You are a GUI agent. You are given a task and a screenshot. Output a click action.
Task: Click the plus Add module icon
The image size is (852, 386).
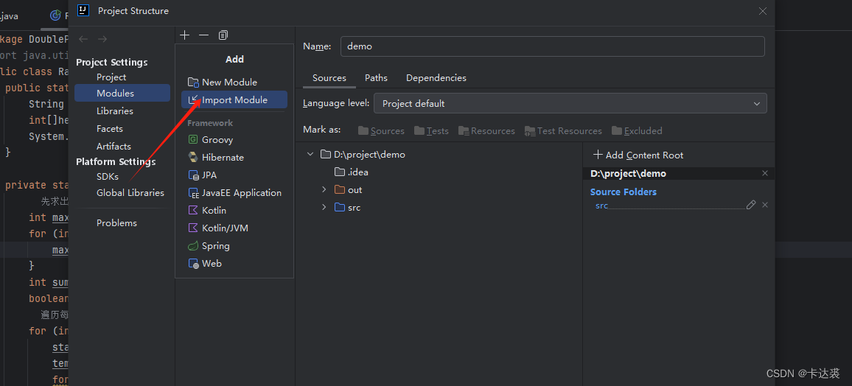click(185, 35)
